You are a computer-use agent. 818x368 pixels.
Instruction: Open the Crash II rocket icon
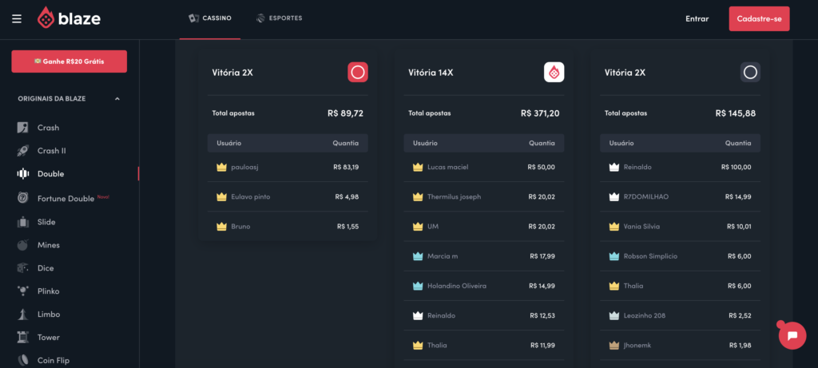point(23,151)
